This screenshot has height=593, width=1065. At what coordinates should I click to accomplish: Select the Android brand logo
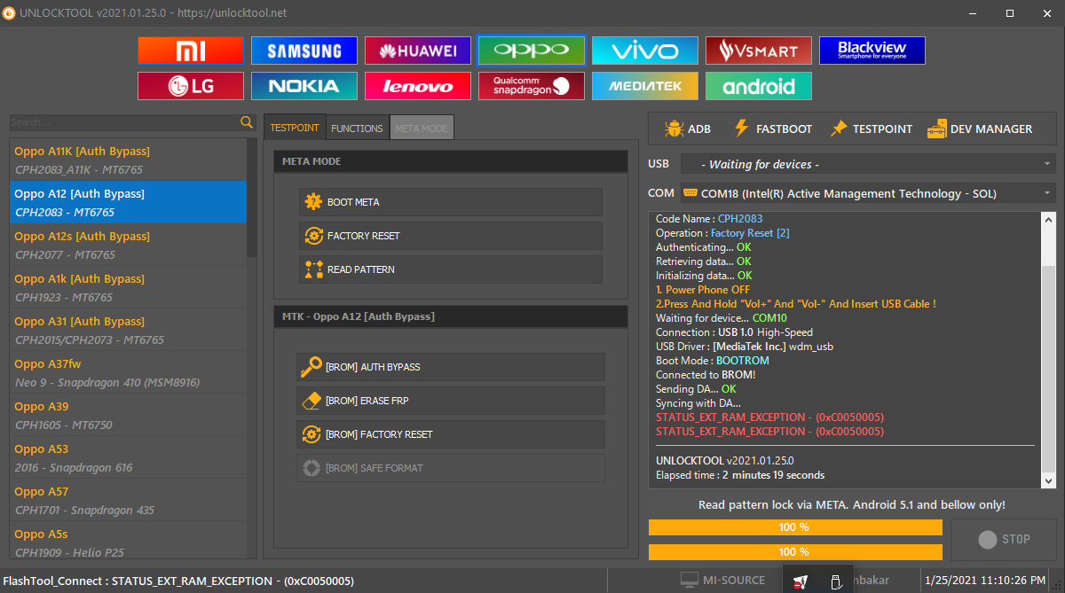pos(759,86)
